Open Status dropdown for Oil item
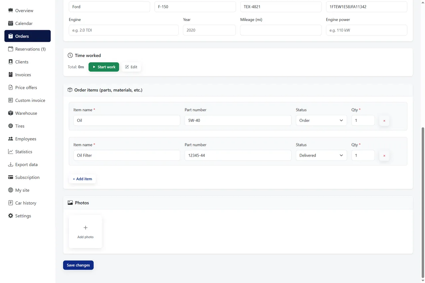Screen dimensions: 425x283 click(321, 120)
